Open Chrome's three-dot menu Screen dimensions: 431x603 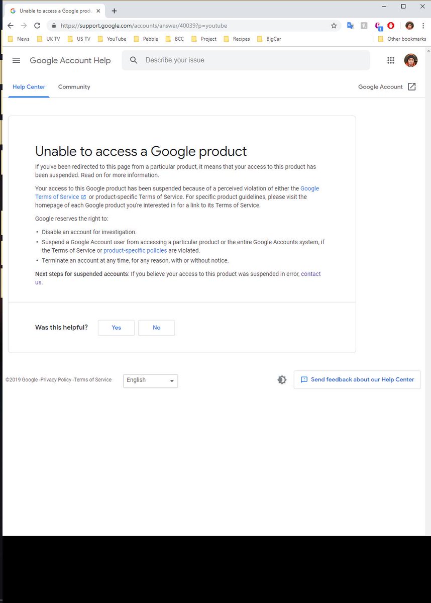[x=423, y=26]
